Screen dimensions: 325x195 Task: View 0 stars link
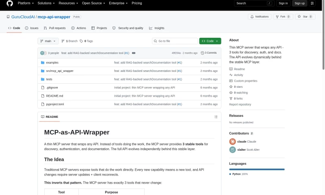pos(236,87)
